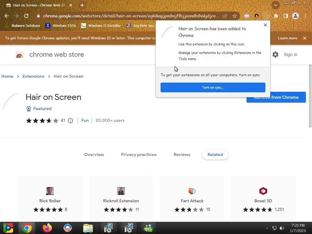Open Malware Database bookmark
The image size is (312, 234).
[23, 26]
